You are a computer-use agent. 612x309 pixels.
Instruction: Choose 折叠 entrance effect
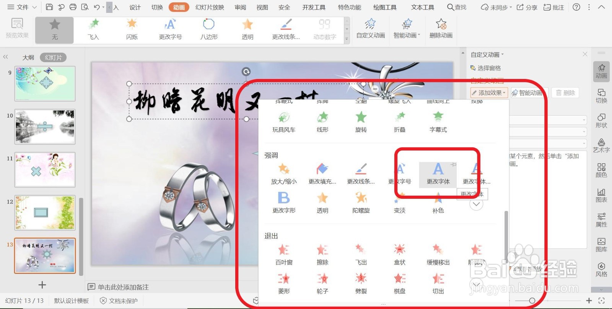point(400,122)
